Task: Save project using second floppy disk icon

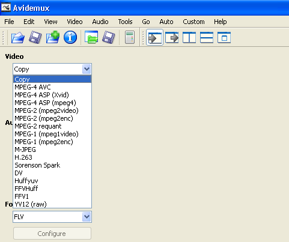Action: click(109, 37)
